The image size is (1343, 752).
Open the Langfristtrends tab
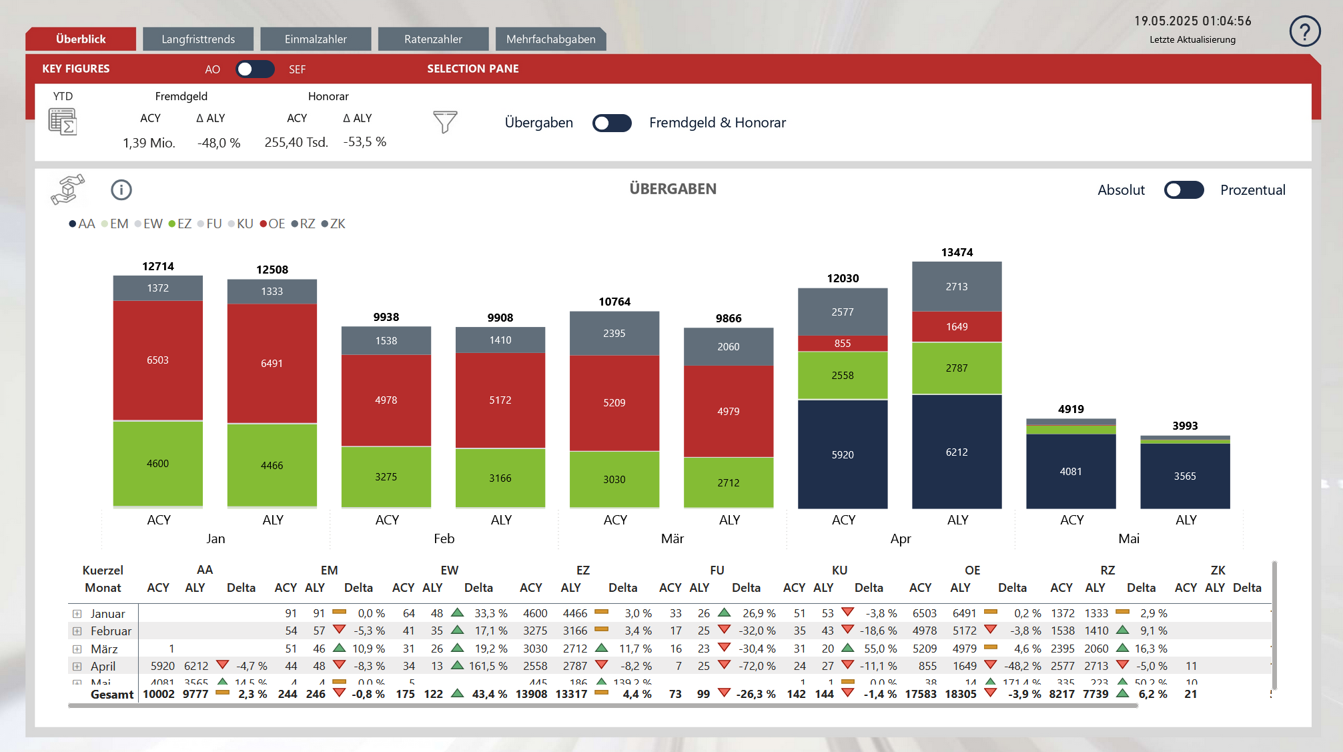(198, 39)
